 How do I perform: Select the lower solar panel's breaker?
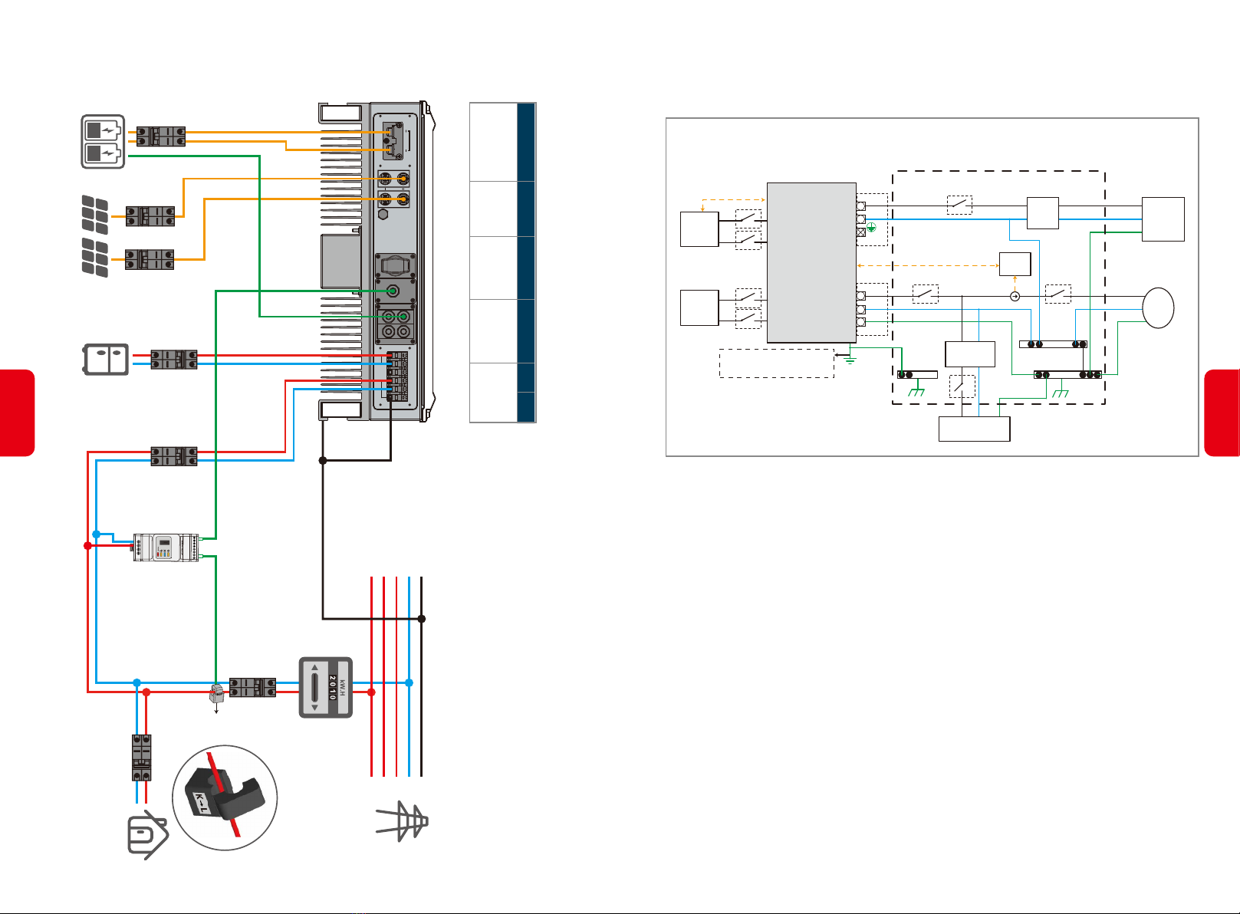pyautogui.click(x=150, y=259)
